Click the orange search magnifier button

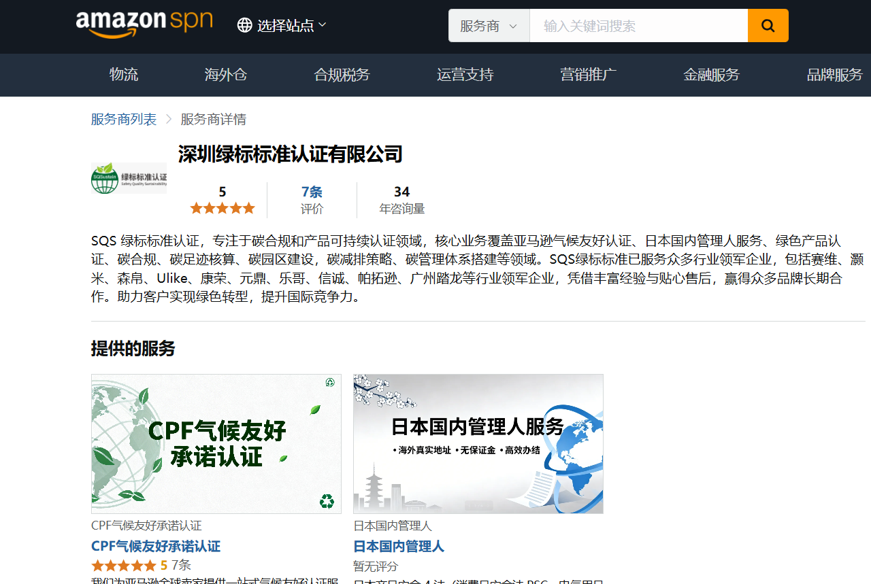click(768, 26)
